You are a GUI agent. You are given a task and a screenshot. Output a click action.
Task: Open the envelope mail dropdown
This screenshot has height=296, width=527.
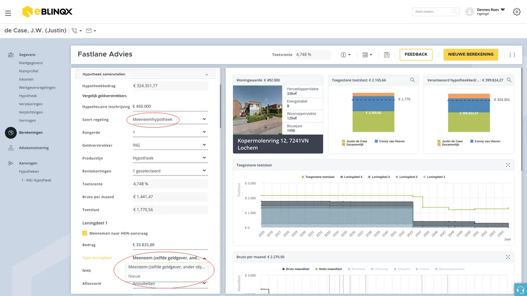point(91,31)
